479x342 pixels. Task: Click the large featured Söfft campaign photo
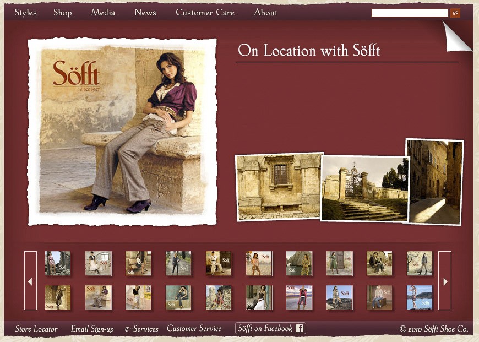pos(122,132)
